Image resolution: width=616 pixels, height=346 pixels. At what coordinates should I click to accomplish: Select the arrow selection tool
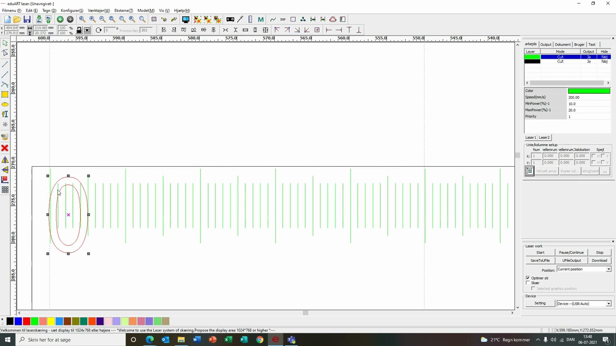pos(5,44)
